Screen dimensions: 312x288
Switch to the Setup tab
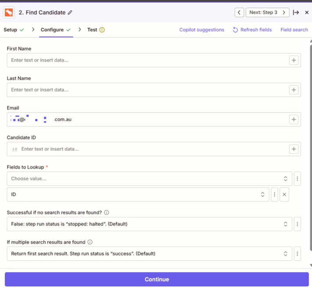pos(11,30)
